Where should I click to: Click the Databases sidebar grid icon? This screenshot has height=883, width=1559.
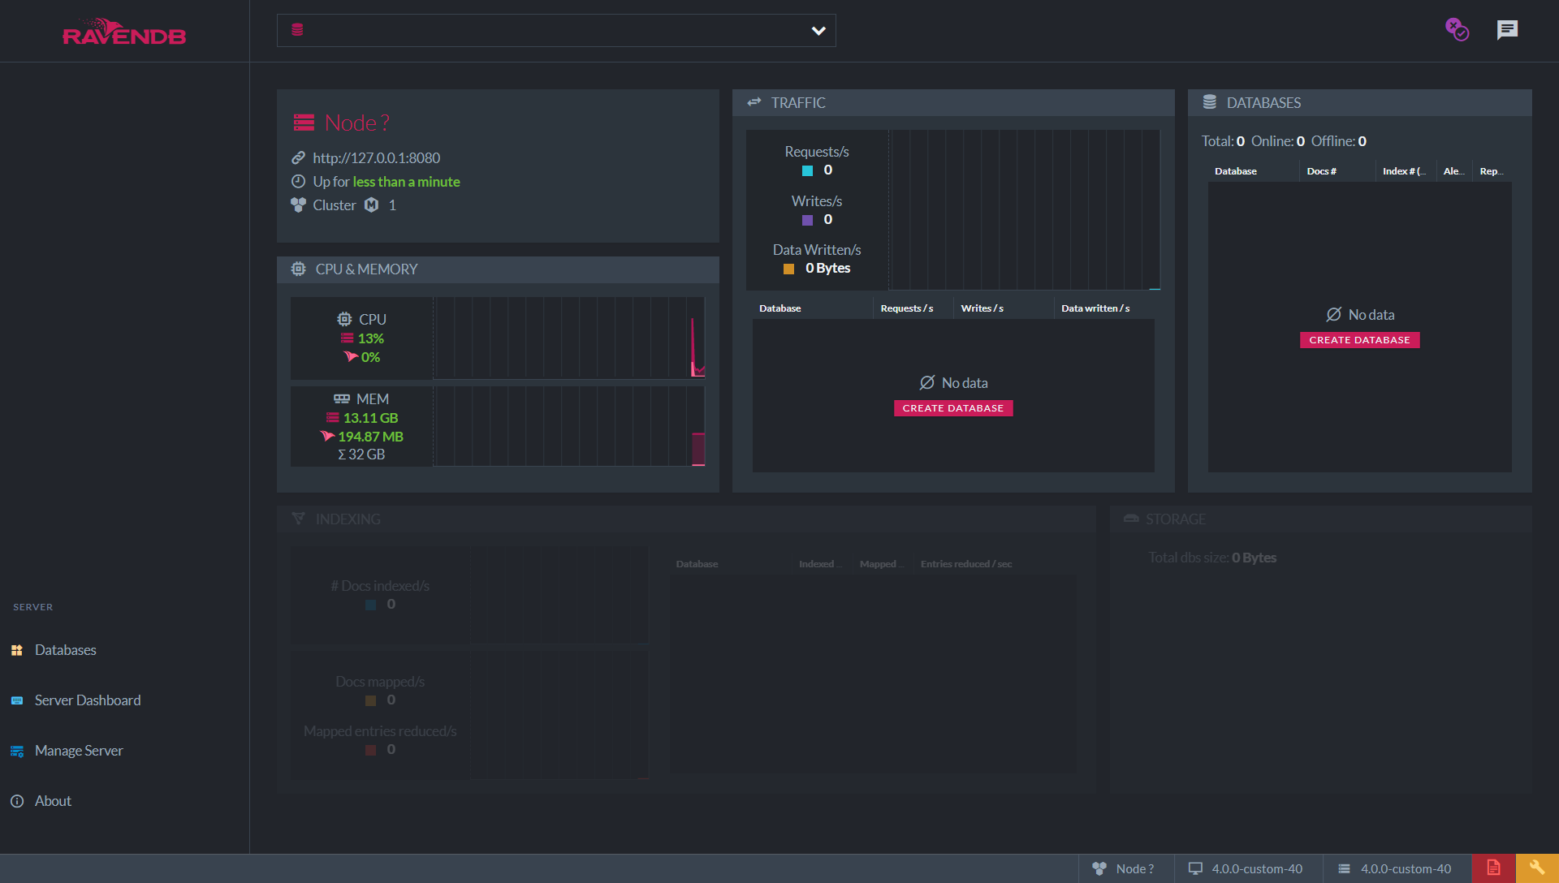[17, 650]
